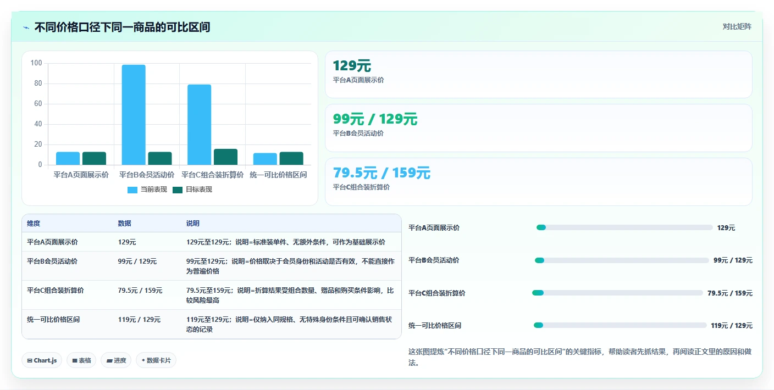This screenshot has width=774, height=390.
Task: Click the tall blue bar for 平台B会员活动价
Action: click(x=134, y=115)
